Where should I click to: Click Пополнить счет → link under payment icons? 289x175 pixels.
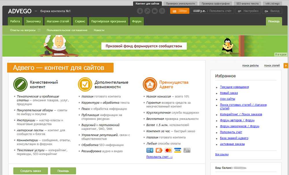160,157
